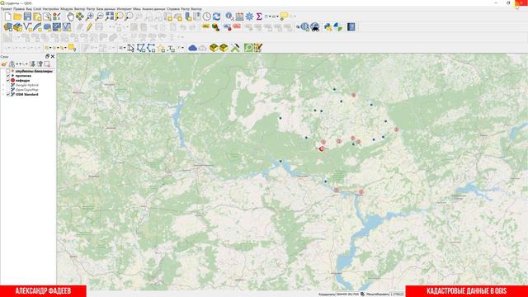528x297 pixels.
Task: Open the Настройки menu
Action: [x=51, y=9]
